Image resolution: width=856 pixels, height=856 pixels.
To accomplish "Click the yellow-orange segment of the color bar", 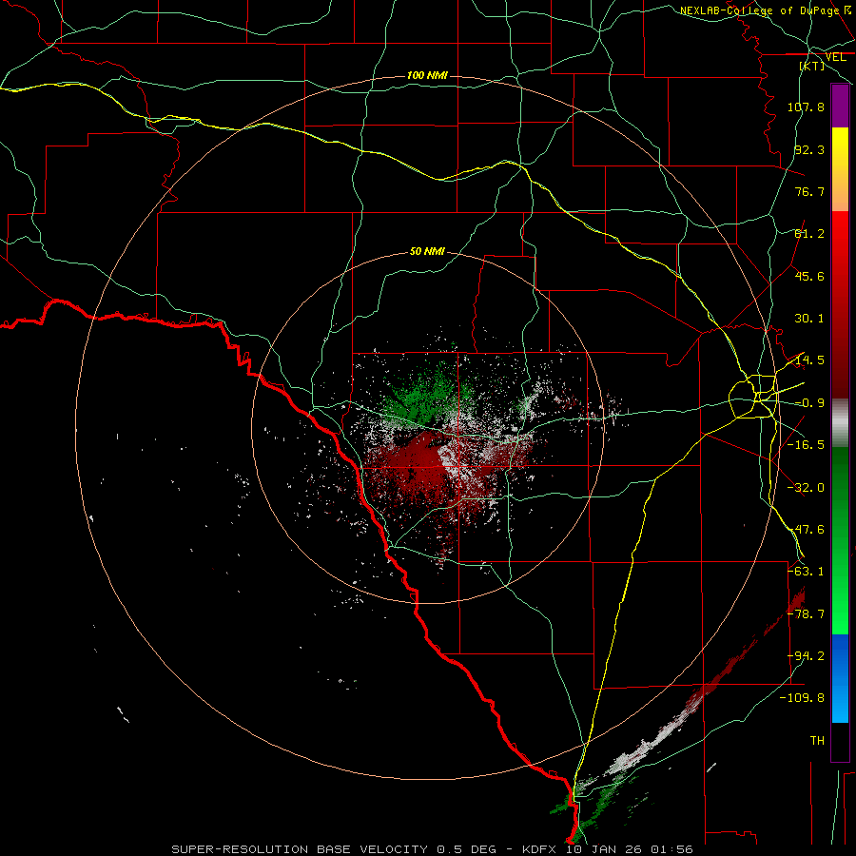I will pos(840,169).
